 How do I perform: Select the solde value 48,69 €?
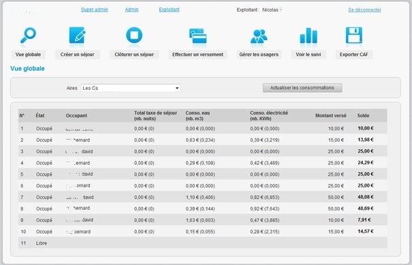[x=366, y=208]
